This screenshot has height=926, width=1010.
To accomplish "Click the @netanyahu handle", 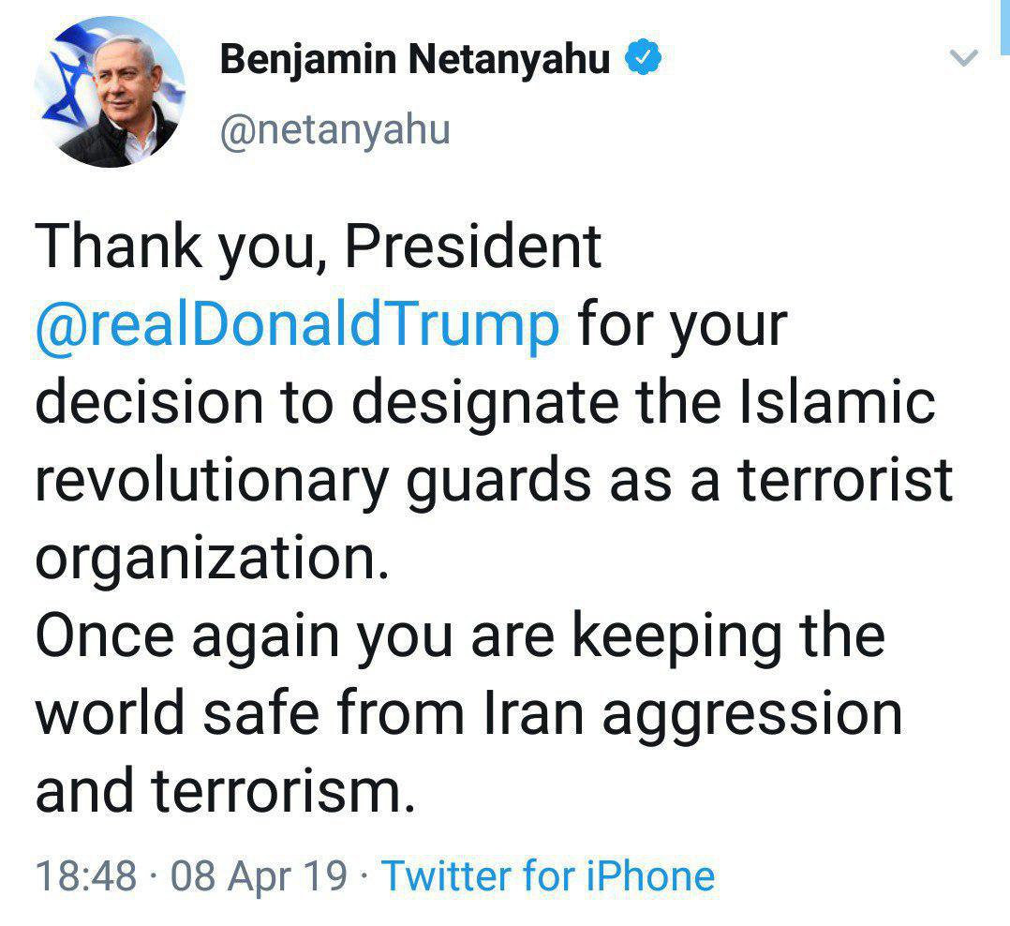I will [334, 130].
